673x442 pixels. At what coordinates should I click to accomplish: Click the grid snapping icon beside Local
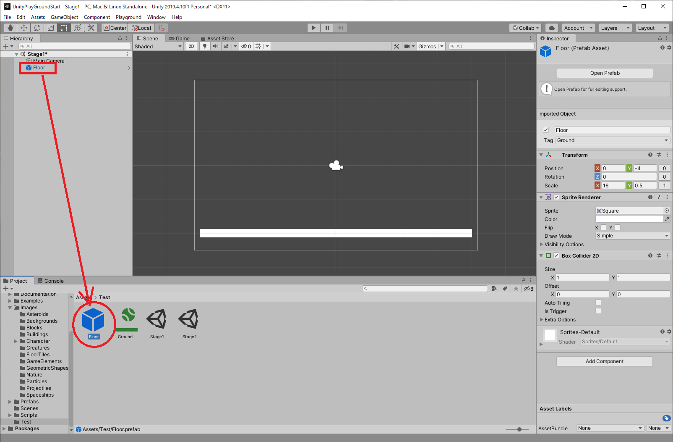(x=162, y=28)
